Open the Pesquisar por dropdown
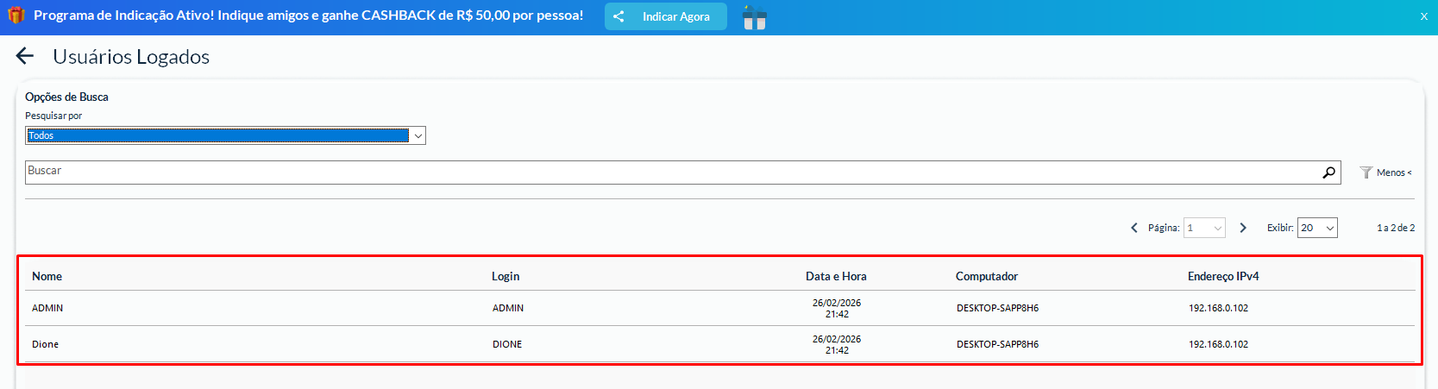1438x389 pixels. coord(225,135)
